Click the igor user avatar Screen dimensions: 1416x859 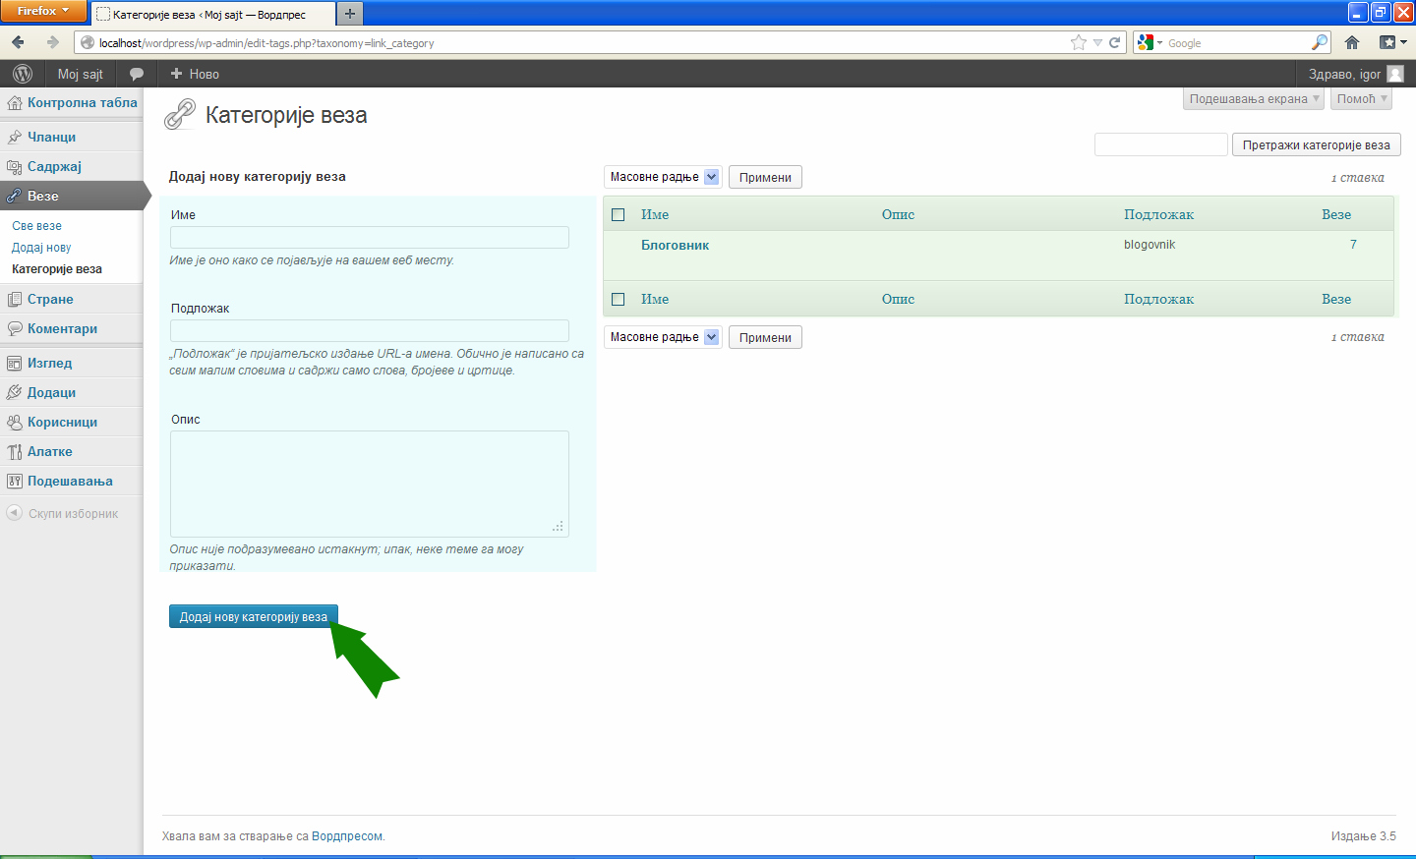point(1394,74)
